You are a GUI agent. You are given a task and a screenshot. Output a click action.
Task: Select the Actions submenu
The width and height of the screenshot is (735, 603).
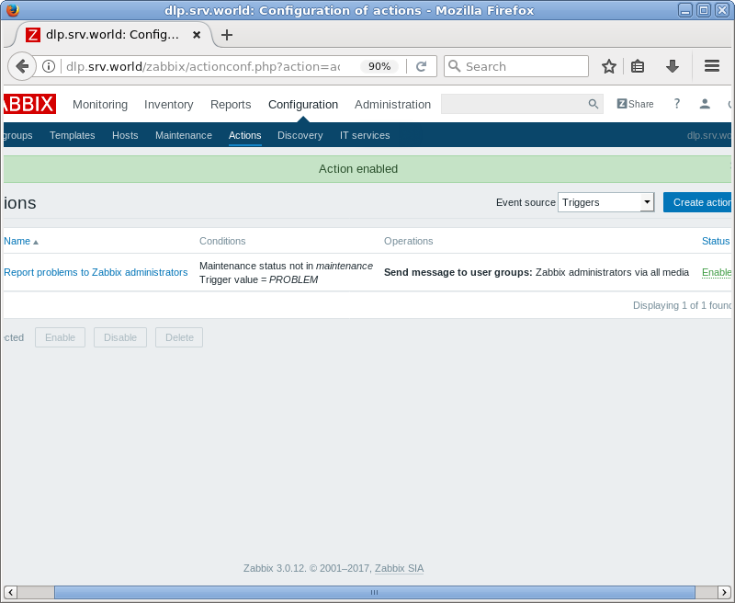tap(244, 135)
